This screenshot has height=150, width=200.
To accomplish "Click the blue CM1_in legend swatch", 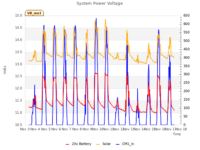I will point(117,144).
